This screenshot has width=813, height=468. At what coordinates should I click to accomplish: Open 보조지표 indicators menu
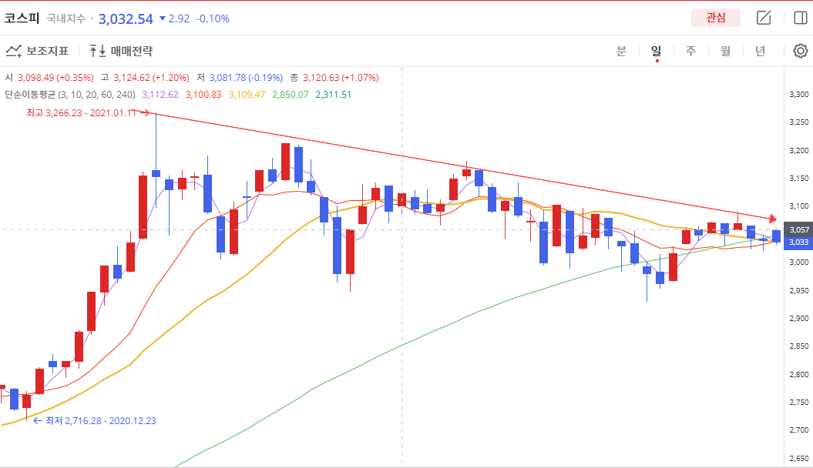click(x=37, y=51)
